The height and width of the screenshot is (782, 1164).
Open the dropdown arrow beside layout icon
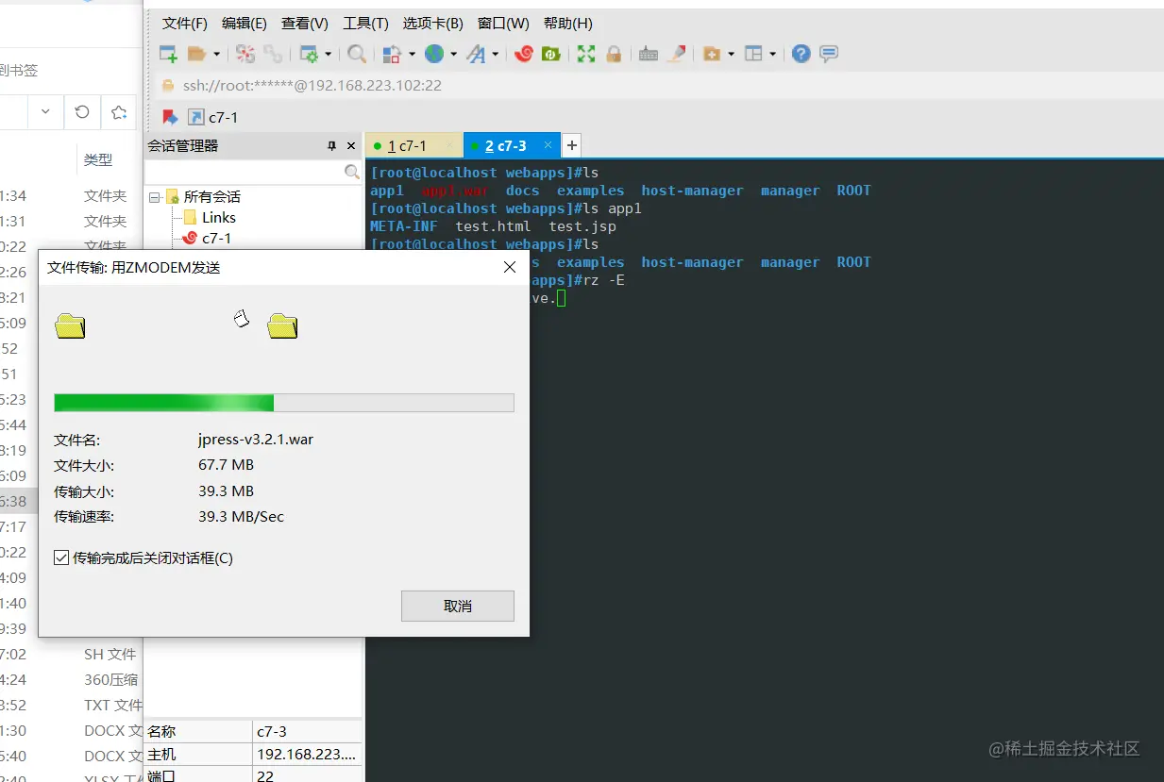coord(772,55)
